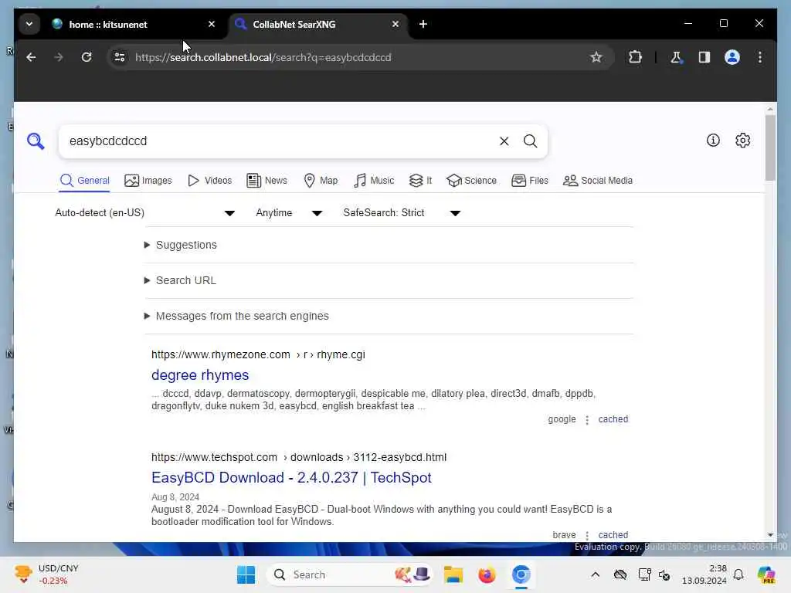Switch to Videos category
The width and height of the screenshot is (791, 593).
coord(209,181)
